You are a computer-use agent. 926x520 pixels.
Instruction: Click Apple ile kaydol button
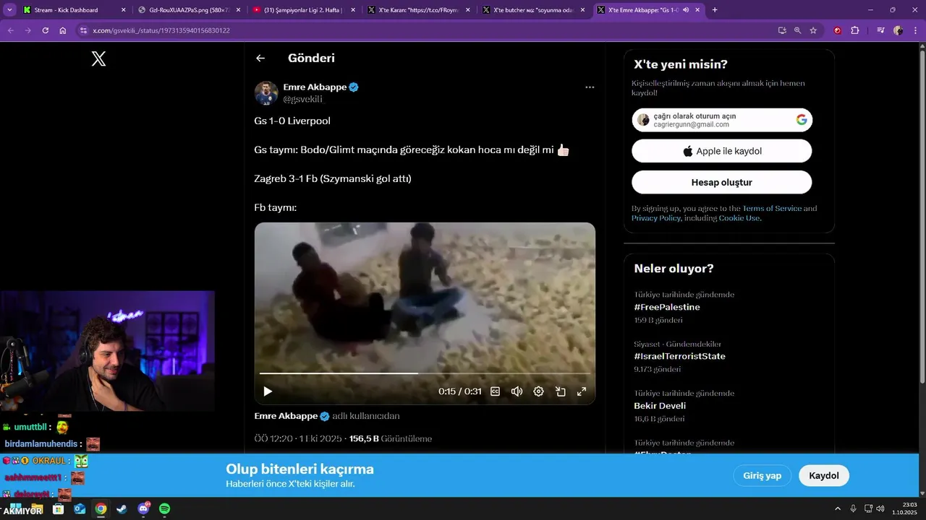pyautogui.click(x=722, y=151)
